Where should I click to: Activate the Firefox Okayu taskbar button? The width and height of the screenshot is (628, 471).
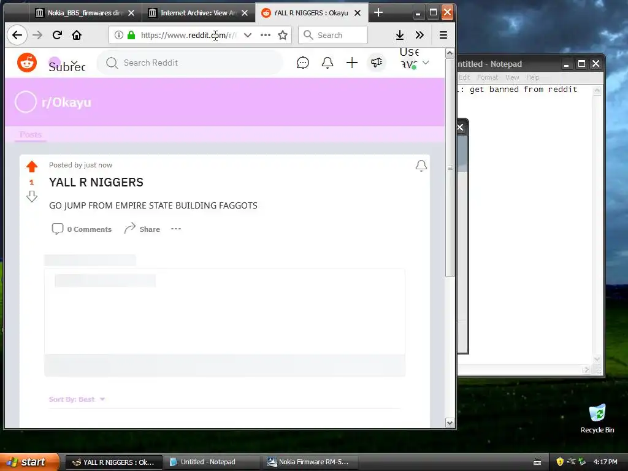(113, 462)
